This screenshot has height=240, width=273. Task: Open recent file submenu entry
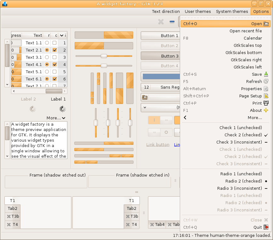(225, 31)
